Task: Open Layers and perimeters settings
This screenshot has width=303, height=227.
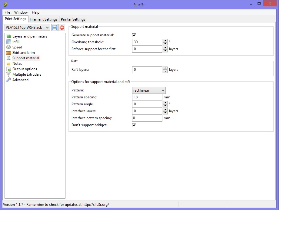Action: 30,36
